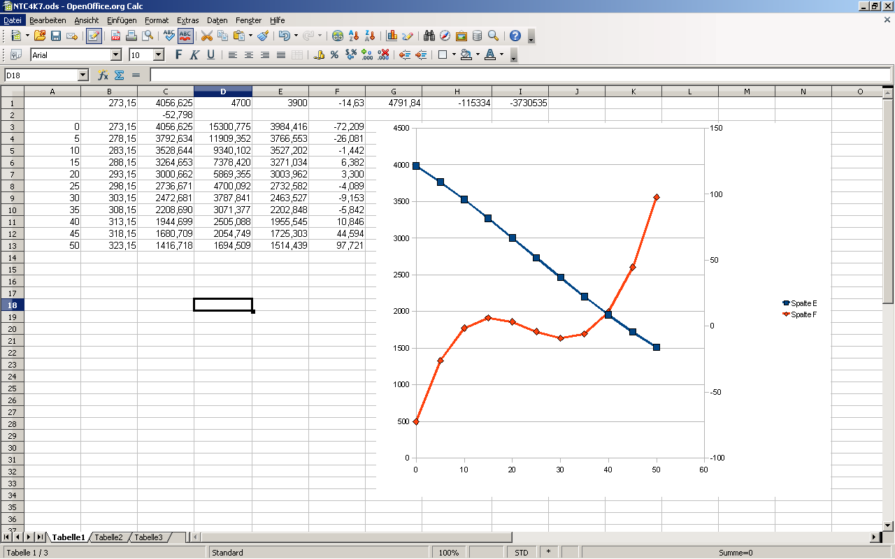Open the Einfügen menu
895x559 pixels.
122,20
